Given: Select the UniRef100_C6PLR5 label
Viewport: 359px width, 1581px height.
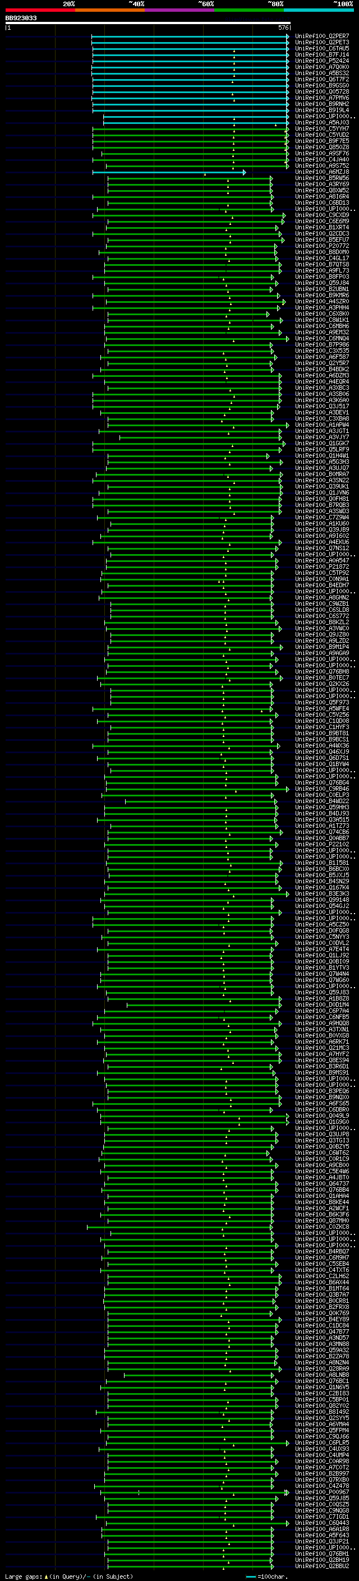Looking at the screenshot, I should (x=321, y=1442).
